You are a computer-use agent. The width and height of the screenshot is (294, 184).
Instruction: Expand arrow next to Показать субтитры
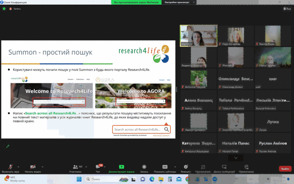tap(175, 167)
